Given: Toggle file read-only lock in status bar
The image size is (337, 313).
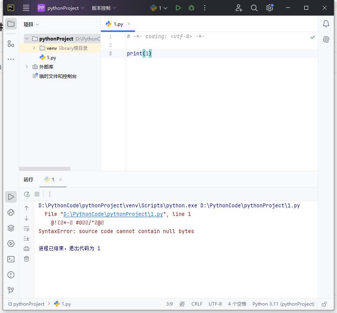Looking at the screenshot, I should (324, 304).
